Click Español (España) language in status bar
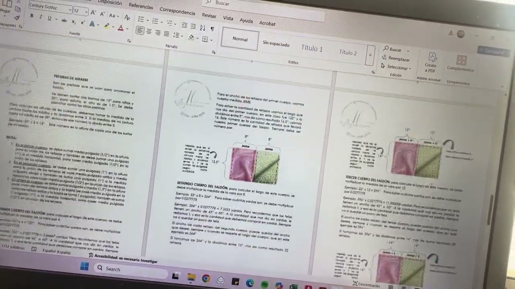 tap(56, 251)
